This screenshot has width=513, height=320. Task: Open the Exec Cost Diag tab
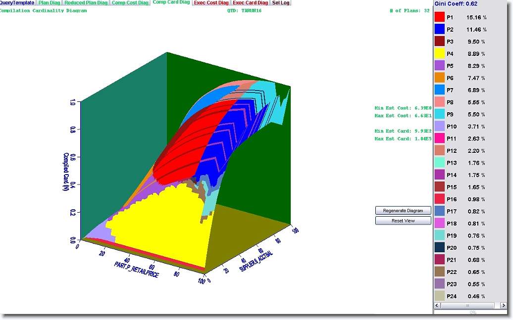(x=211, y=3)
